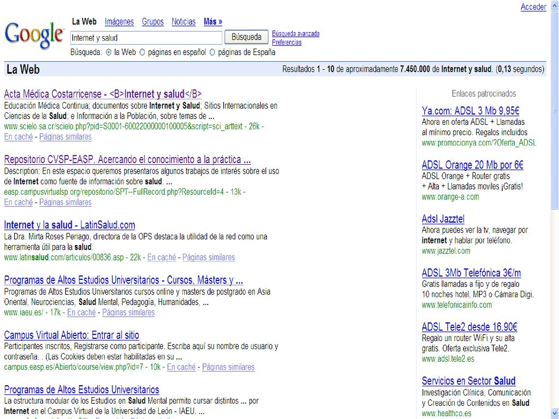Open sponsored link 'ADSL Tele2 desde 16,90€'
Viewport: 559px width, 419px height.
(x=469, y=327)
